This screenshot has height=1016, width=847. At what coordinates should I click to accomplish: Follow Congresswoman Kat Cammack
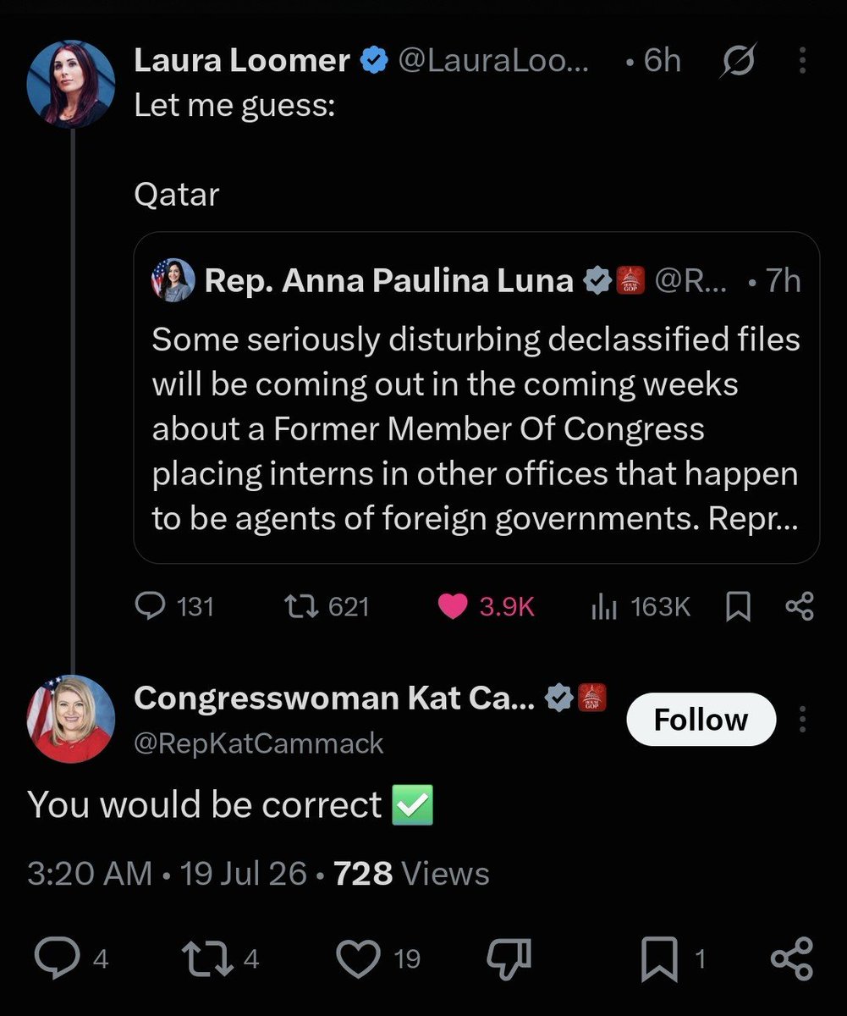tap(701, 720)
